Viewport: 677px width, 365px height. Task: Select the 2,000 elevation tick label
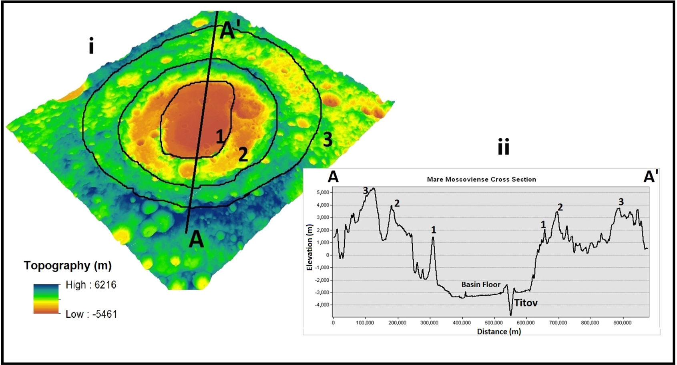click(322, 230)
